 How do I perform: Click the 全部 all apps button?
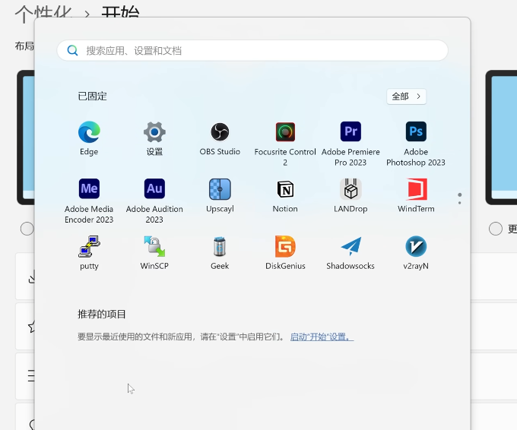pyautogui.click(x=406, y=96)
